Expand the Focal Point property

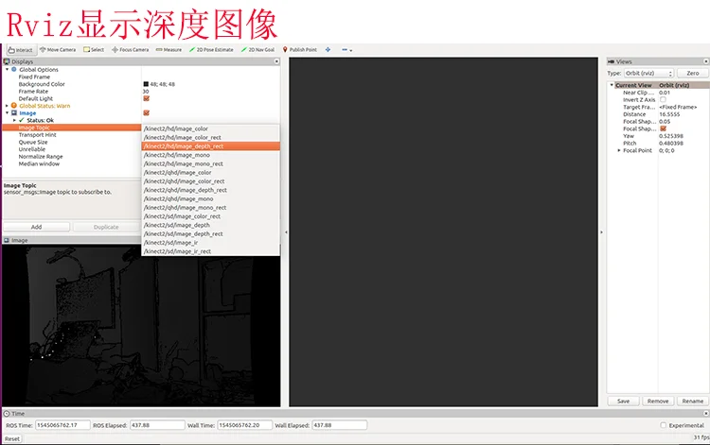(619, 150)
